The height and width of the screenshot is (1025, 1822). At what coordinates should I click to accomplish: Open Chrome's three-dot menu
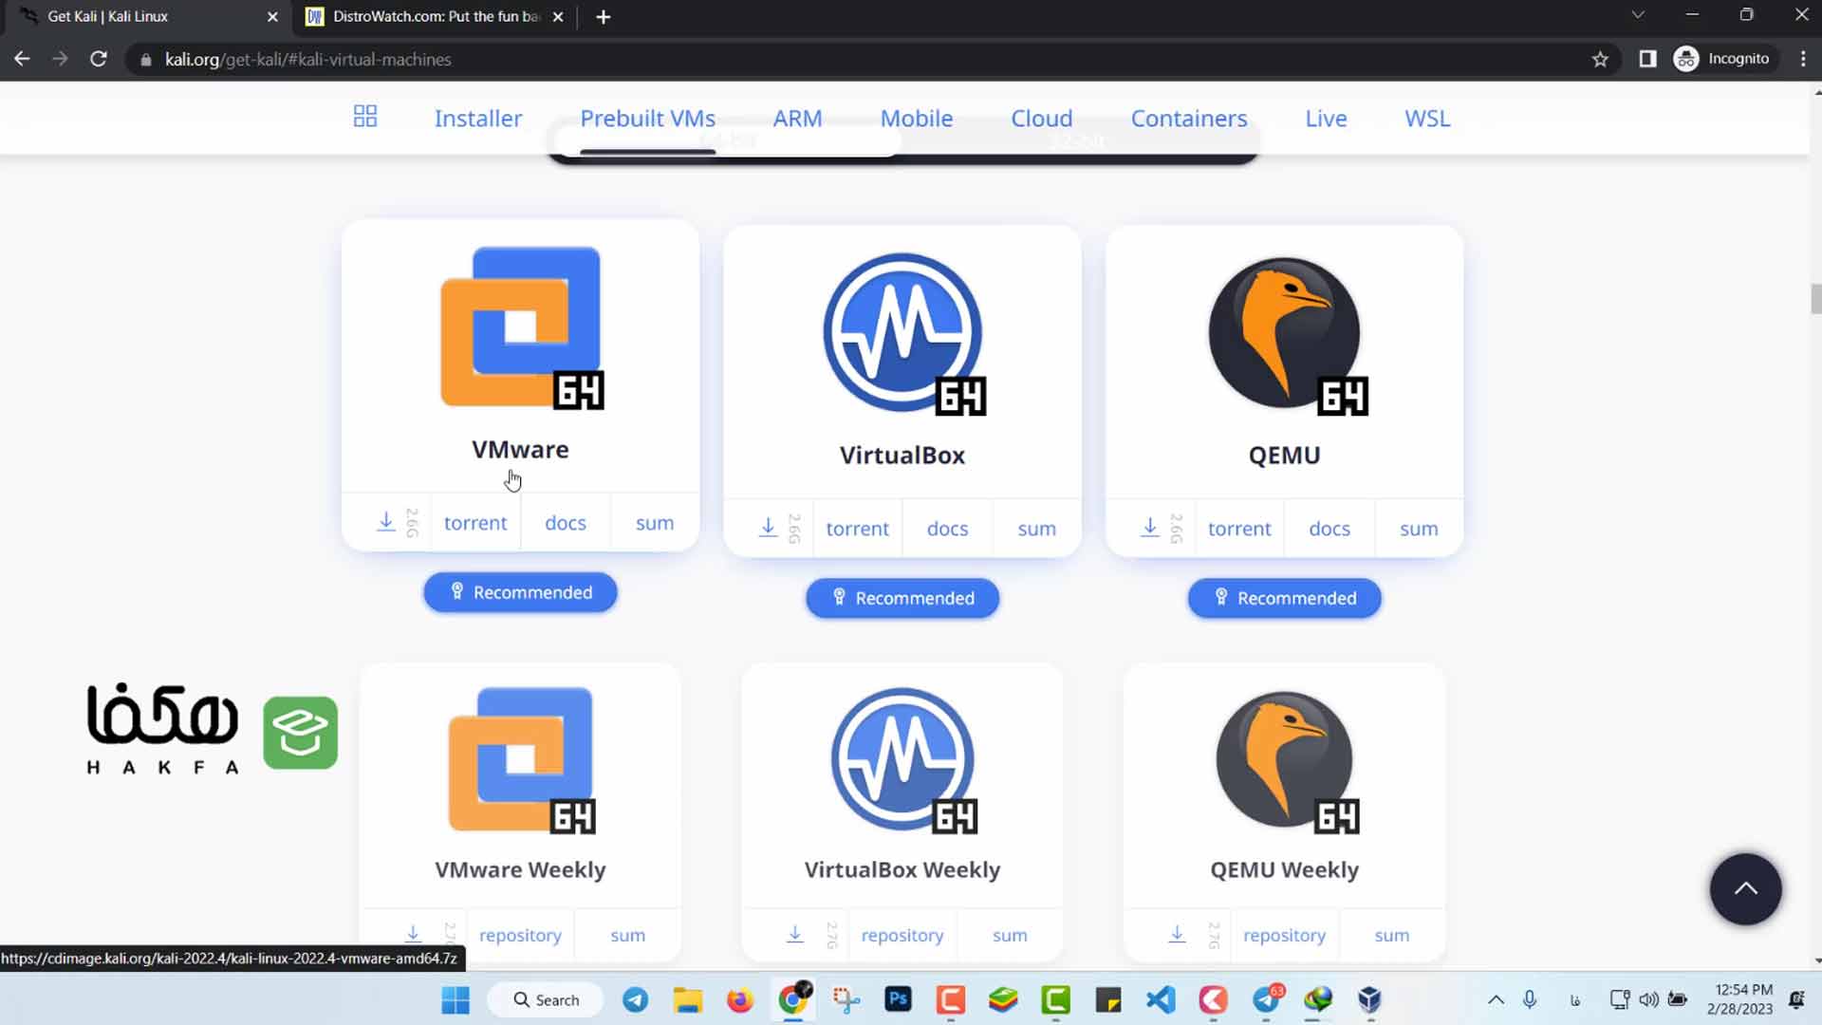click(1803, 59)
